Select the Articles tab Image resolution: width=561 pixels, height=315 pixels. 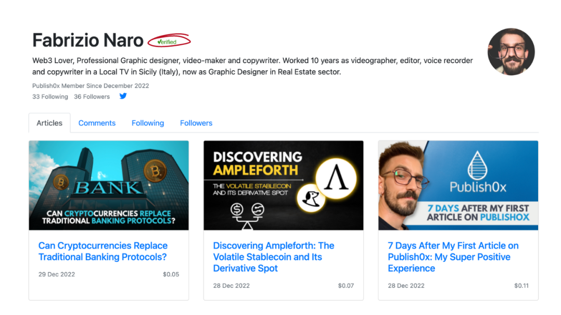tap(49, 123)
